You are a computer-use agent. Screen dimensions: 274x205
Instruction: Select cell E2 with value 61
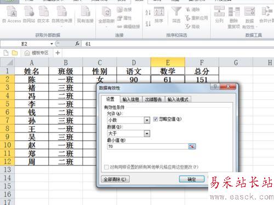[x=168, y=79]
